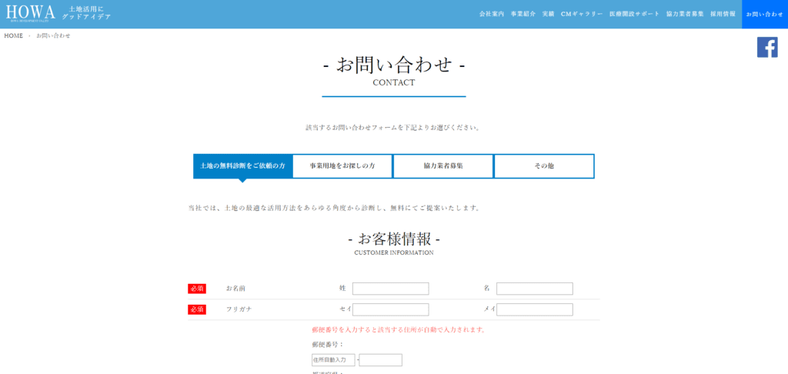Choose the 協力業者募集 form tab

[443, 166]
